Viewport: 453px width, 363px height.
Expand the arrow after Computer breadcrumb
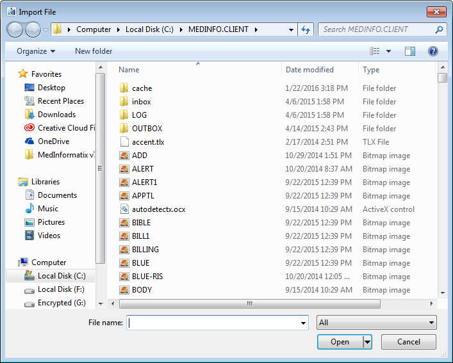[x=119, y=29]
